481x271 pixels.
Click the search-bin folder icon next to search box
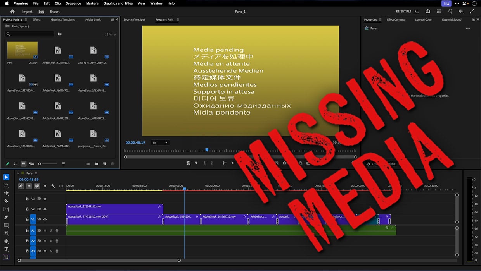(x=59, y=34)
